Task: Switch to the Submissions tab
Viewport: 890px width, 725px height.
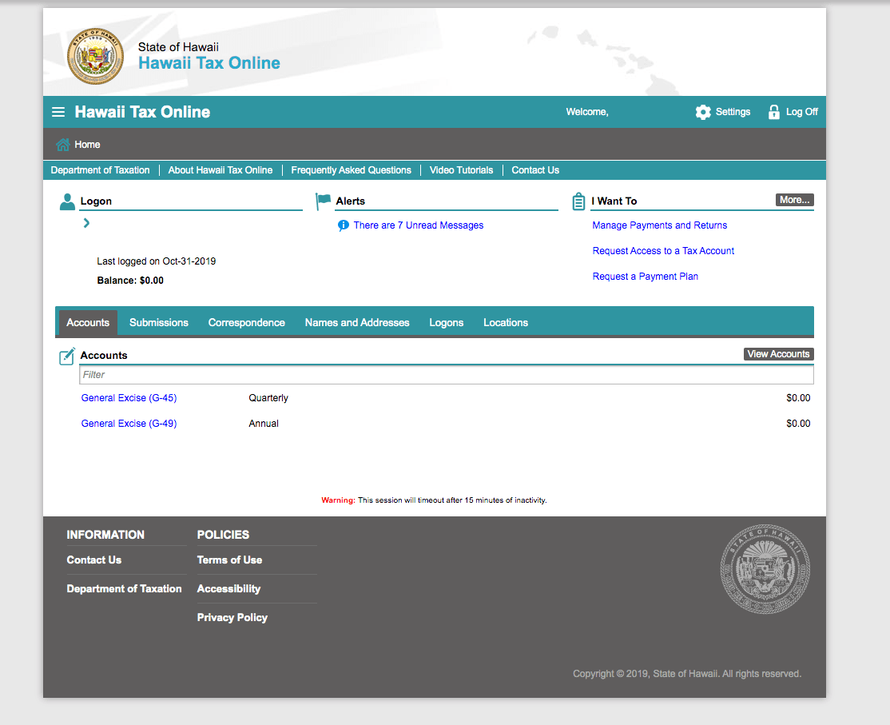Action: (158, 322)
